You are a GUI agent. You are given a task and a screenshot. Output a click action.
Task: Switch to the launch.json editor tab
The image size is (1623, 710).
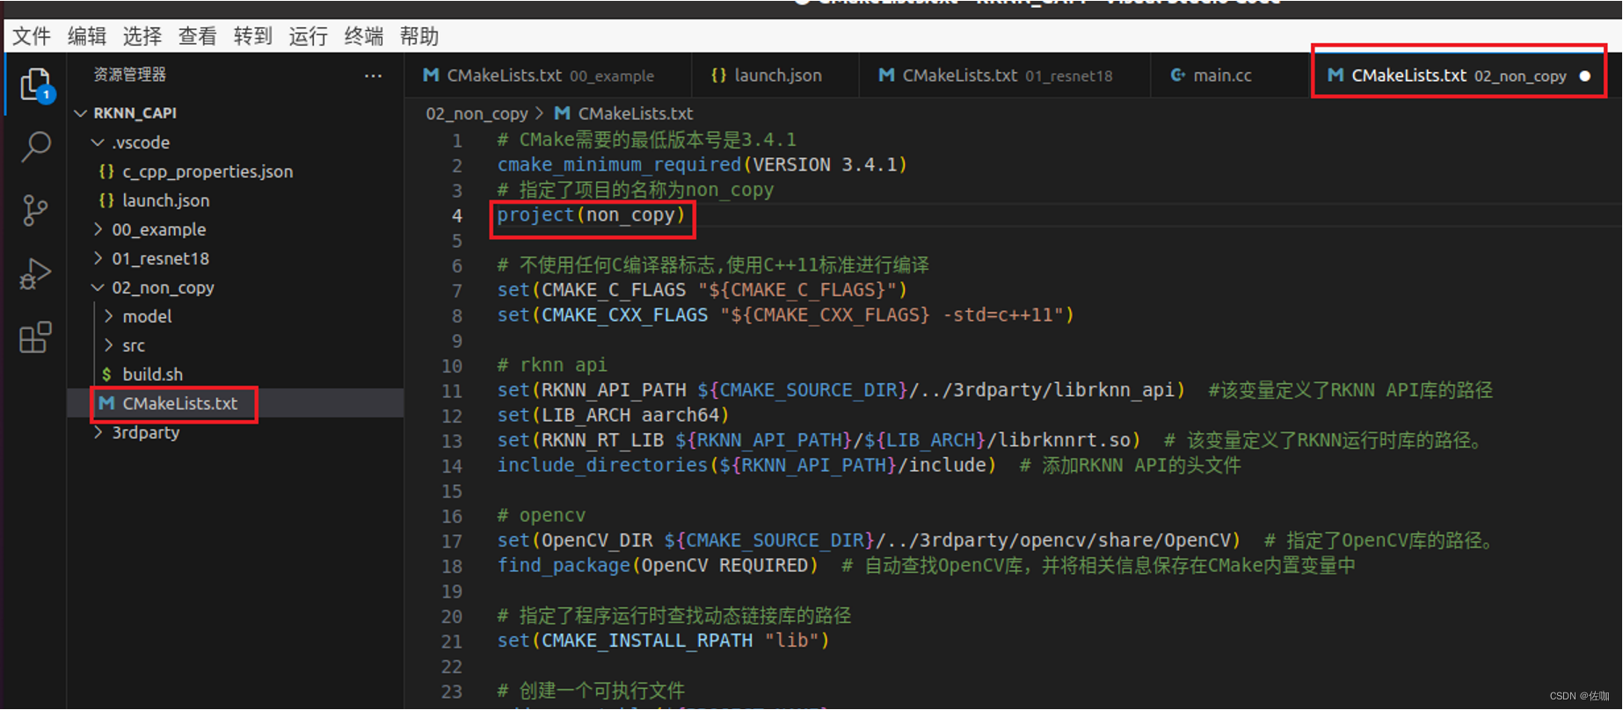coord(775,76)
